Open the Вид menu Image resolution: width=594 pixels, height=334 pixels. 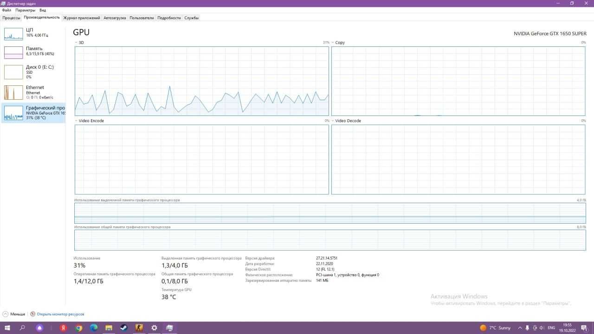43,10
